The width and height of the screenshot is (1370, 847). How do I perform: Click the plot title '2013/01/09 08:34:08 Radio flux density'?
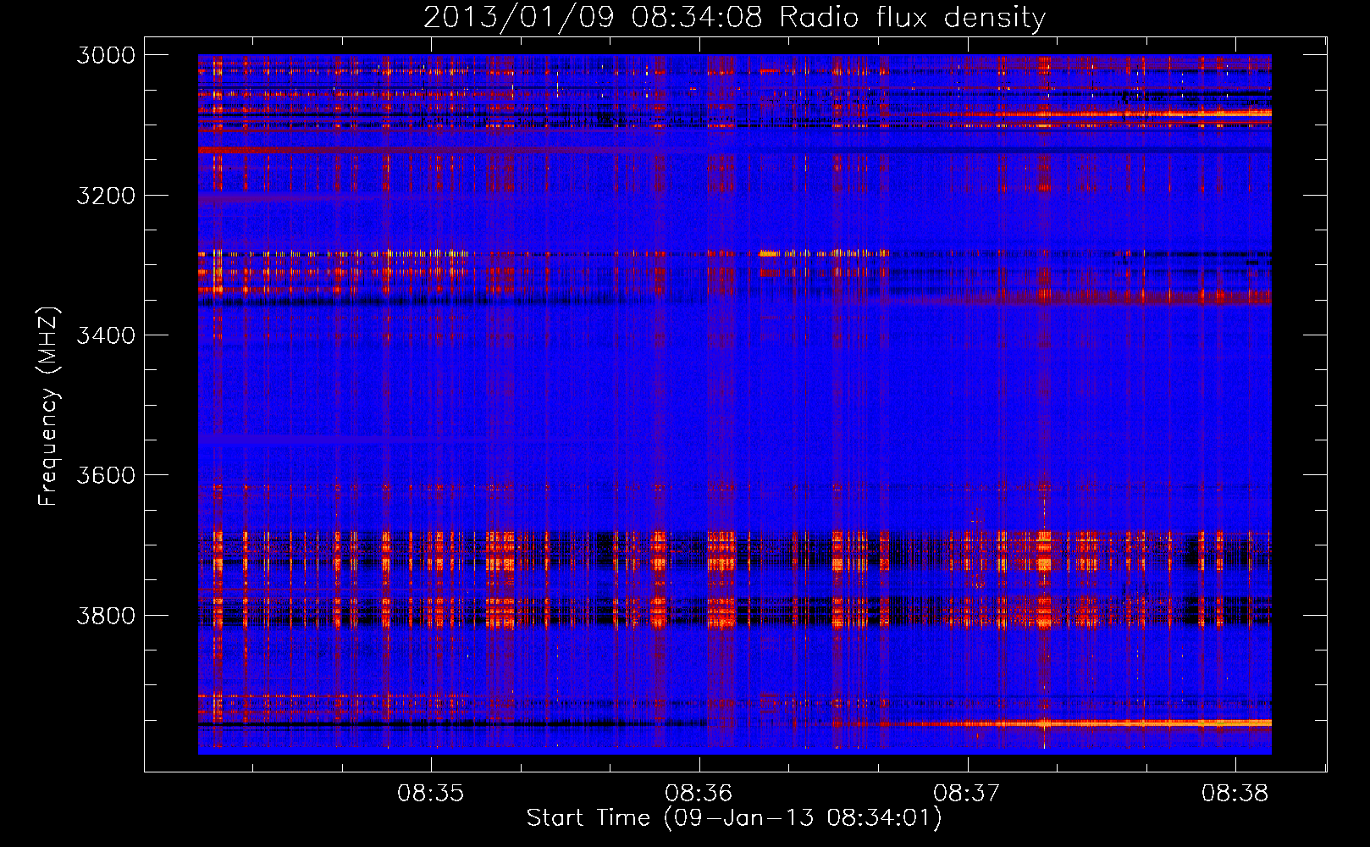pyautogui.click(x=734, y=17)
